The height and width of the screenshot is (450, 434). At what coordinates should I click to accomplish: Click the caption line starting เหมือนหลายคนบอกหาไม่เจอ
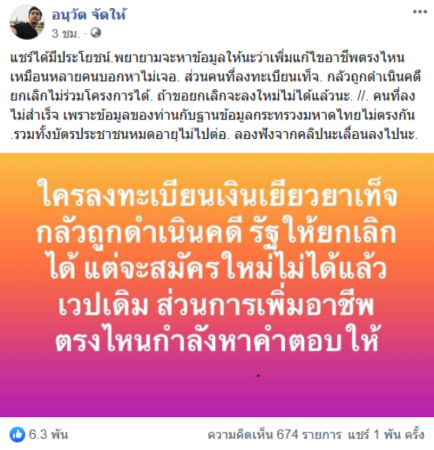[x=215, y=77]
